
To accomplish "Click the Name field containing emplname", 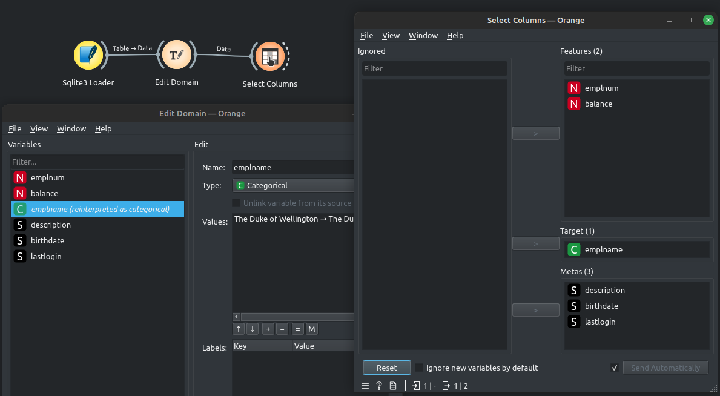I will [x=292, y=167].
